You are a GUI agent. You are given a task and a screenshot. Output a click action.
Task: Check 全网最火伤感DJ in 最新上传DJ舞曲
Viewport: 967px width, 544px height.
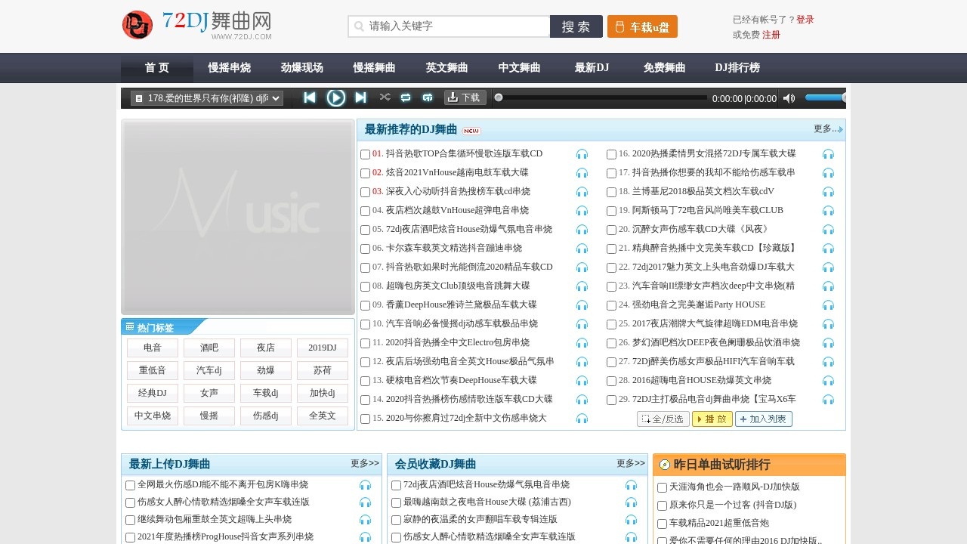129,484
